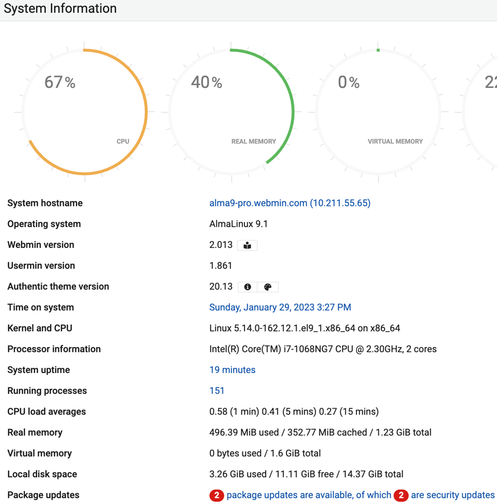Click the red 2 badge before package updates
The height and width of the screenshot is (503, 497).
point(216,495)
